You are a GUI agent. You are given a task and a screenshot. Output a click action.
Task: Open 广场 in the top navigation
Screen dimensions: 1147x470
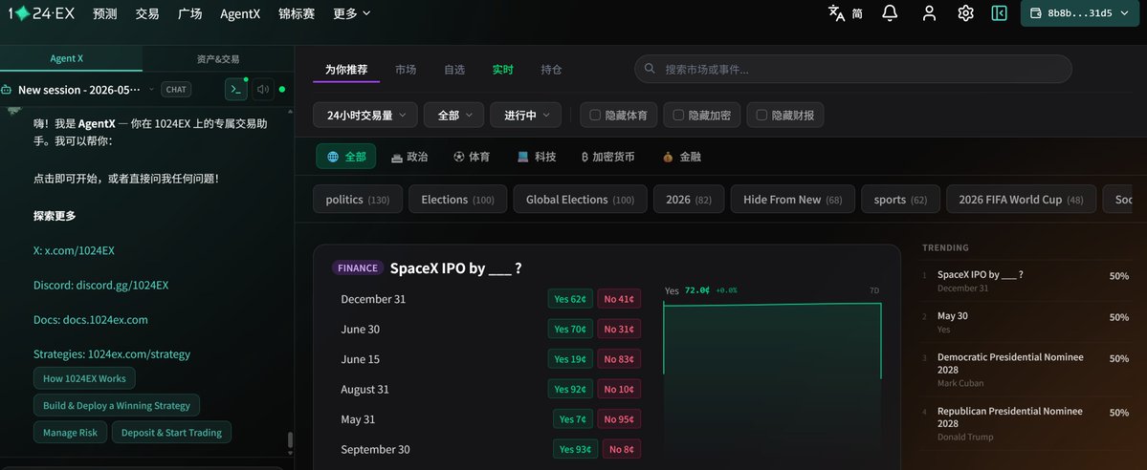coord(189,13)
